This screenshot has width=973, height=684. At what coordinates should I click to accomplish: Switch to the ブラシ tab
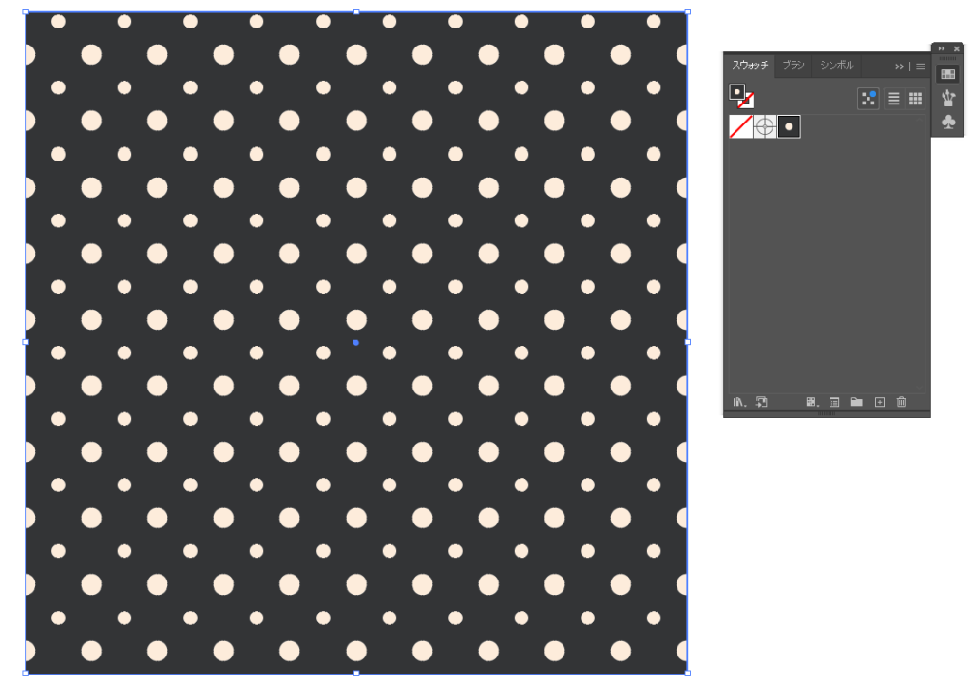tap(793, 66)
